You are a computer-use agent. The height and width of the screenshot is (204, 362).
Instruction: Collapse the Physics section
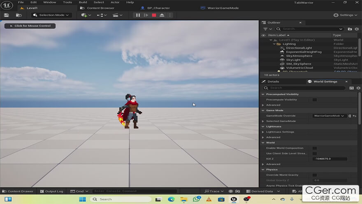point(263,170)
